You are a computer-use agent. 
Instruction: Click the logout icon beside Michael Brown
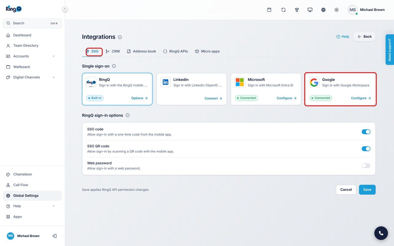coord(55,236)
